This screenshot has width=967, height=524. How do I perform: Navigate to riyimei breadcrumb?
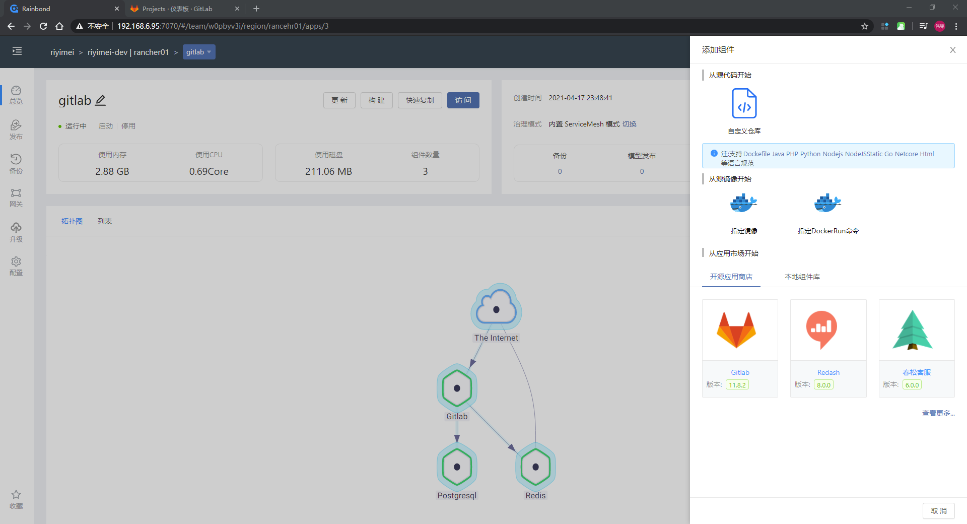pos(62,52)
